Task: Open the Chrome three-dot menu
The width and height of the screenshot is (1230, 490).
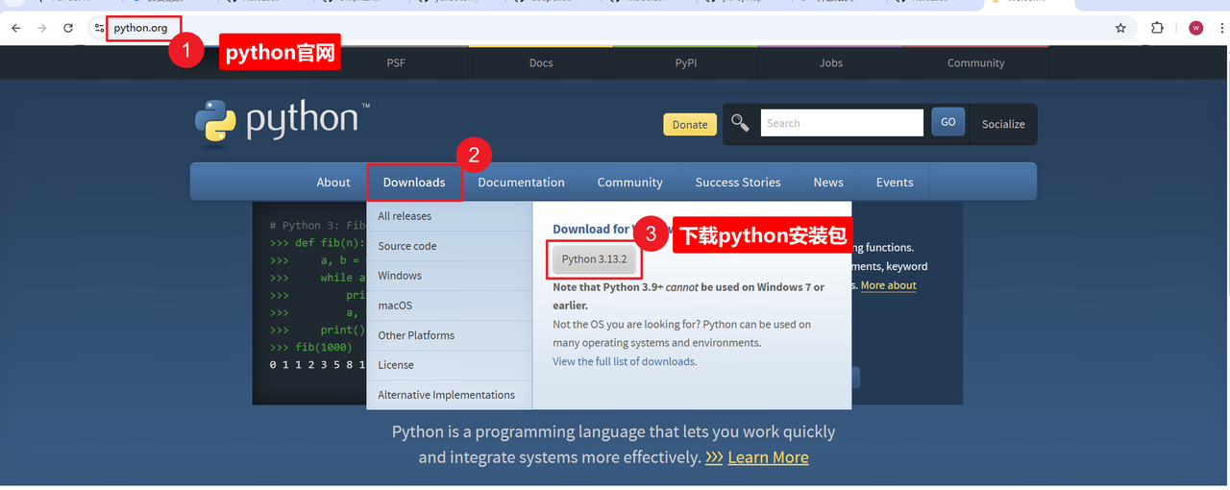Action: [1220, 28]
